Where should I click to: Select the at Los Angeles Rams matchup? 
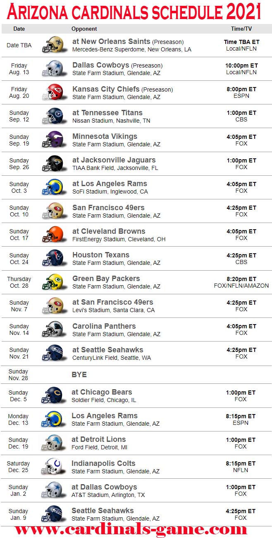click(x=110, y=184)
